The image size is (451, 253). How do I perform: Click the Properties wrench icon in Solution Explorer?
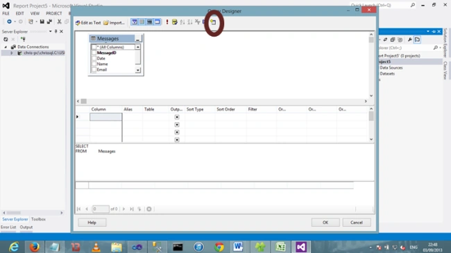pos(410,39)
